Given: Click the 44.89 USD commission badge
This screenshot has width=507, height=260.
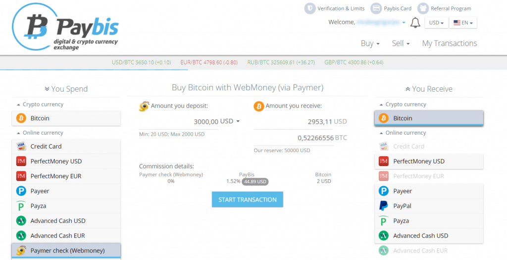Looking at the screenshot, I should click(x=255, y=182).
